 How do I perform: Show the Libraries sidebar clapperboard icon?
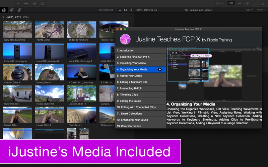point(4,10)
